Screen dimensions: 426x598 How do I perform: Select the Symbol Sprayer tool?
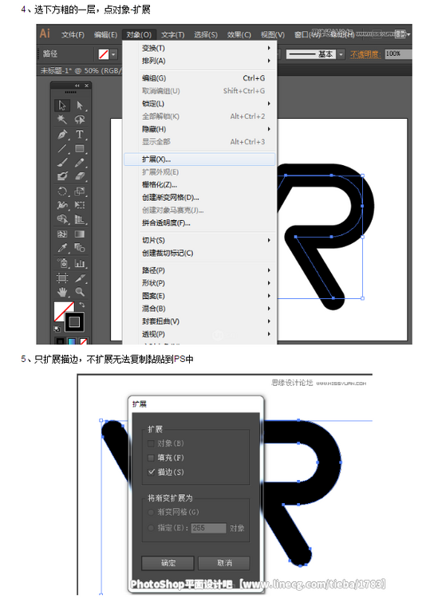62,263
